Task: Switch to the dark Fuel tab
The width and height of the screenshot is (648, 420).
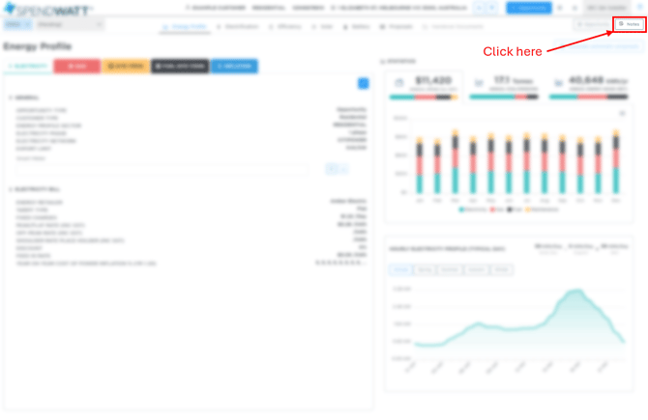Action: pyautogui.click(x=180, y=67)
